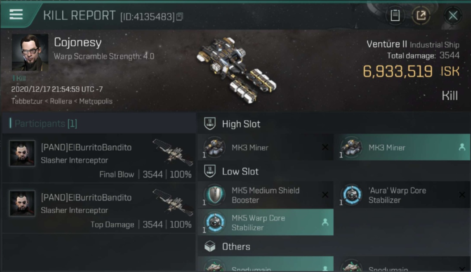Click the 6,933,519 ISK value
Screen dimensions: 471x272
click(411, 71)
